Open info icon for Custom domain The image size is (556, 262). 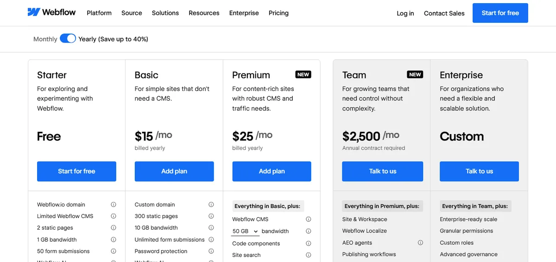211,204
